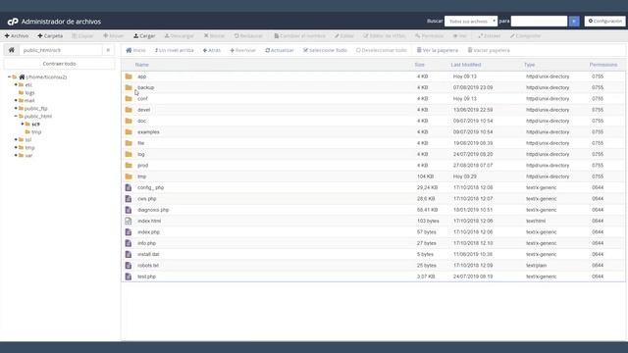Click the Copiar toolbar button
The image size is (628, 353).
(x=82, y=35)
